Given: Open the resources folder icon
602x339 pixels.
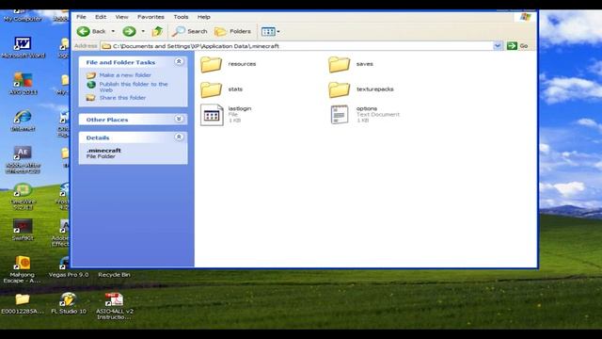Looking at the screenshot, I should click(x=211, y=64).
